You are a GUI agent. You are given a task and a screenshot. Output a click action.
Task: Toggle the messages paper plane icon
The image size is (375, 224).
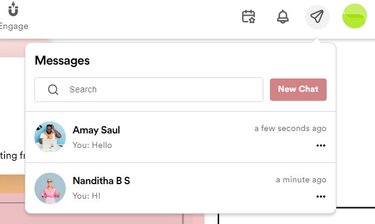coord(317,17)
